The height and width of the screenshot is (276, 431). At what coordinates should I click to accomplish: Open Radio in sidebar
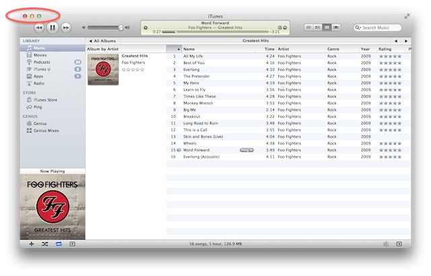[x=53, y=83]
